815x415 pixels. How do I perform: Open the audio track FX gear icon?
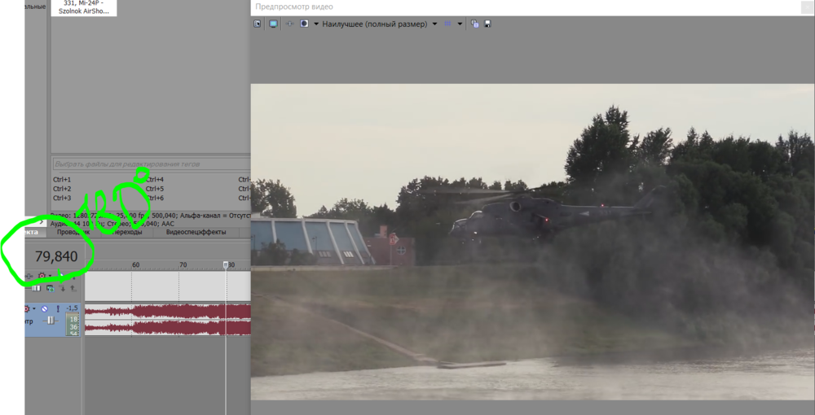pos(27,308)
